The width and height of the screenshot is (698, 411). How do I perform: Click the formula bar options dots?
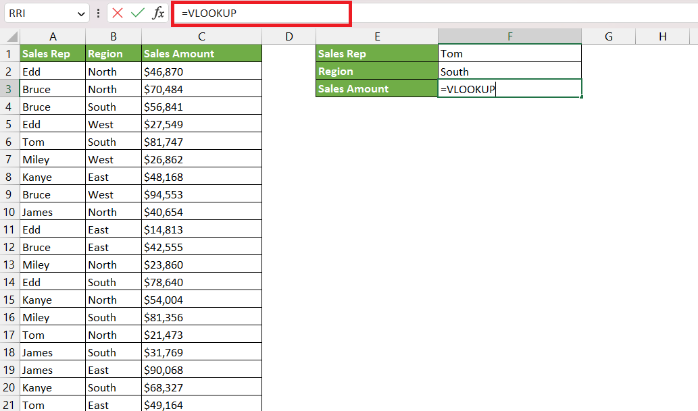tap(99, 13)
